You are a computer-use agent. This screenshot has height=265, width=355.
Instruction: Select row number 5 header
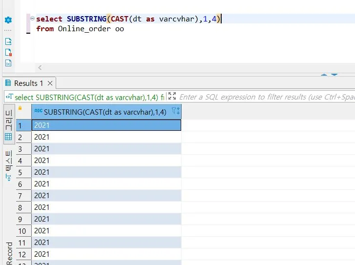23,172
